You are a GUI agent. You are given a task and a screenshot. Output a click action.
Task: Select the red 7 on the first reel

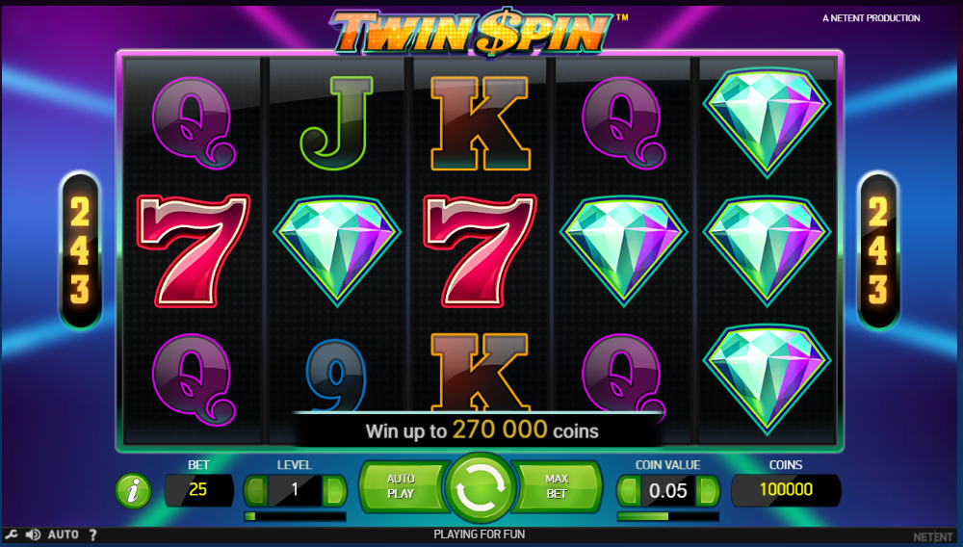(194, 249)
